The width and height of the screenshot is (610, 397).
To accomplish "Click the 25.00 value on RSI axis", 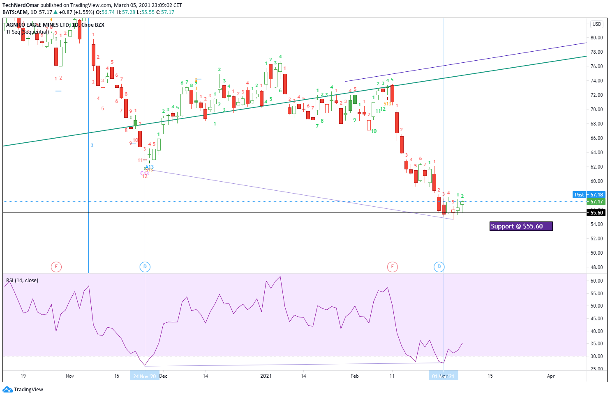I will 596,369.
